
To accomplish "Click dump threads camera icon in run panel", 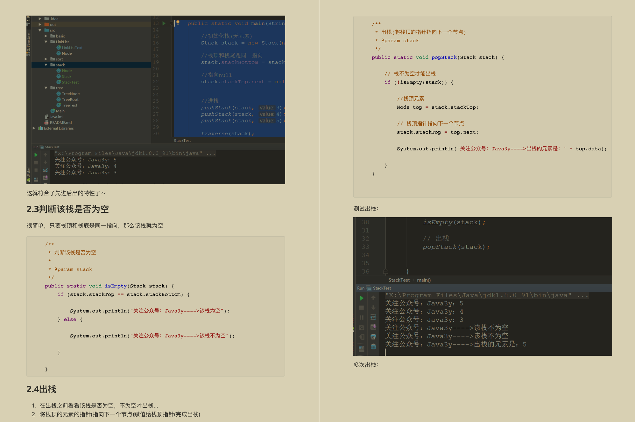I will coord(361,327).
